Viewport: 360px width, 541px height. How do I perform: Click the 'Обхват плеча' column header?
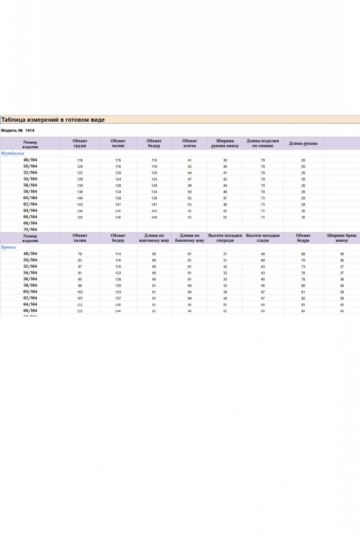click(189, 143)
